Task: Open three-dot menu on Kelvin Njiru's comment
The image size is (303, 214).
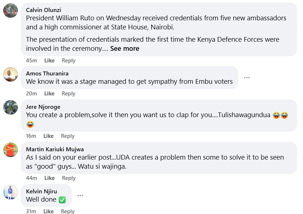Action: [x=80, y=195]
